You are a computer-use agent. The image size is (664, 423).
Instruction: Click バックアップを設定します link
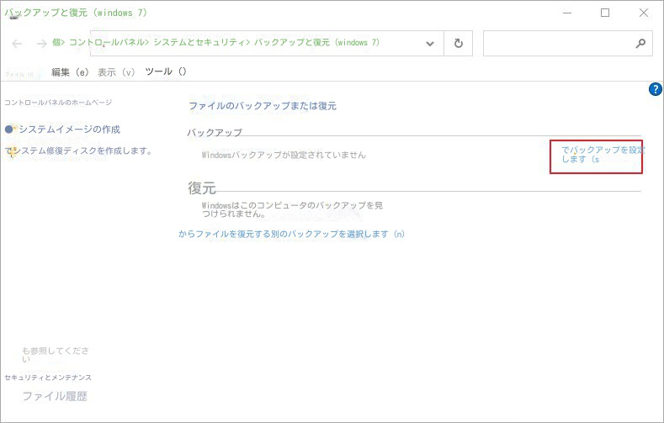coord(596,154)
